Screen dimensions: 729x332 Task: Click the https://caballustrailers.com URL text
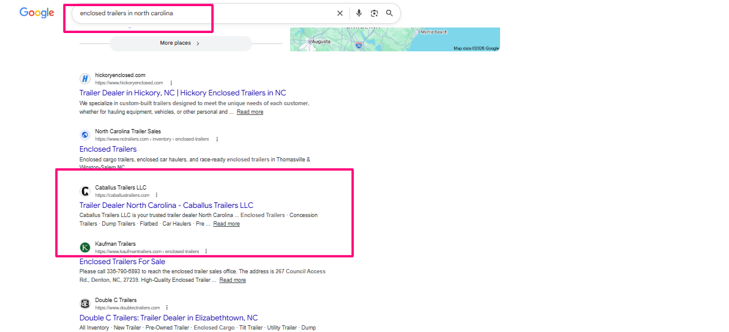tap(122, 195)
